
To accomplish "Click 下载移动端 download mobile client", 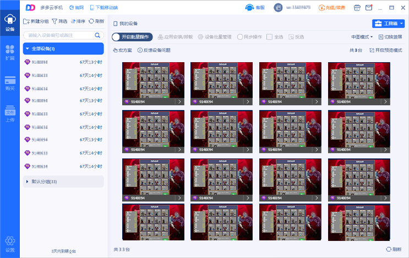I will [104, 8].
